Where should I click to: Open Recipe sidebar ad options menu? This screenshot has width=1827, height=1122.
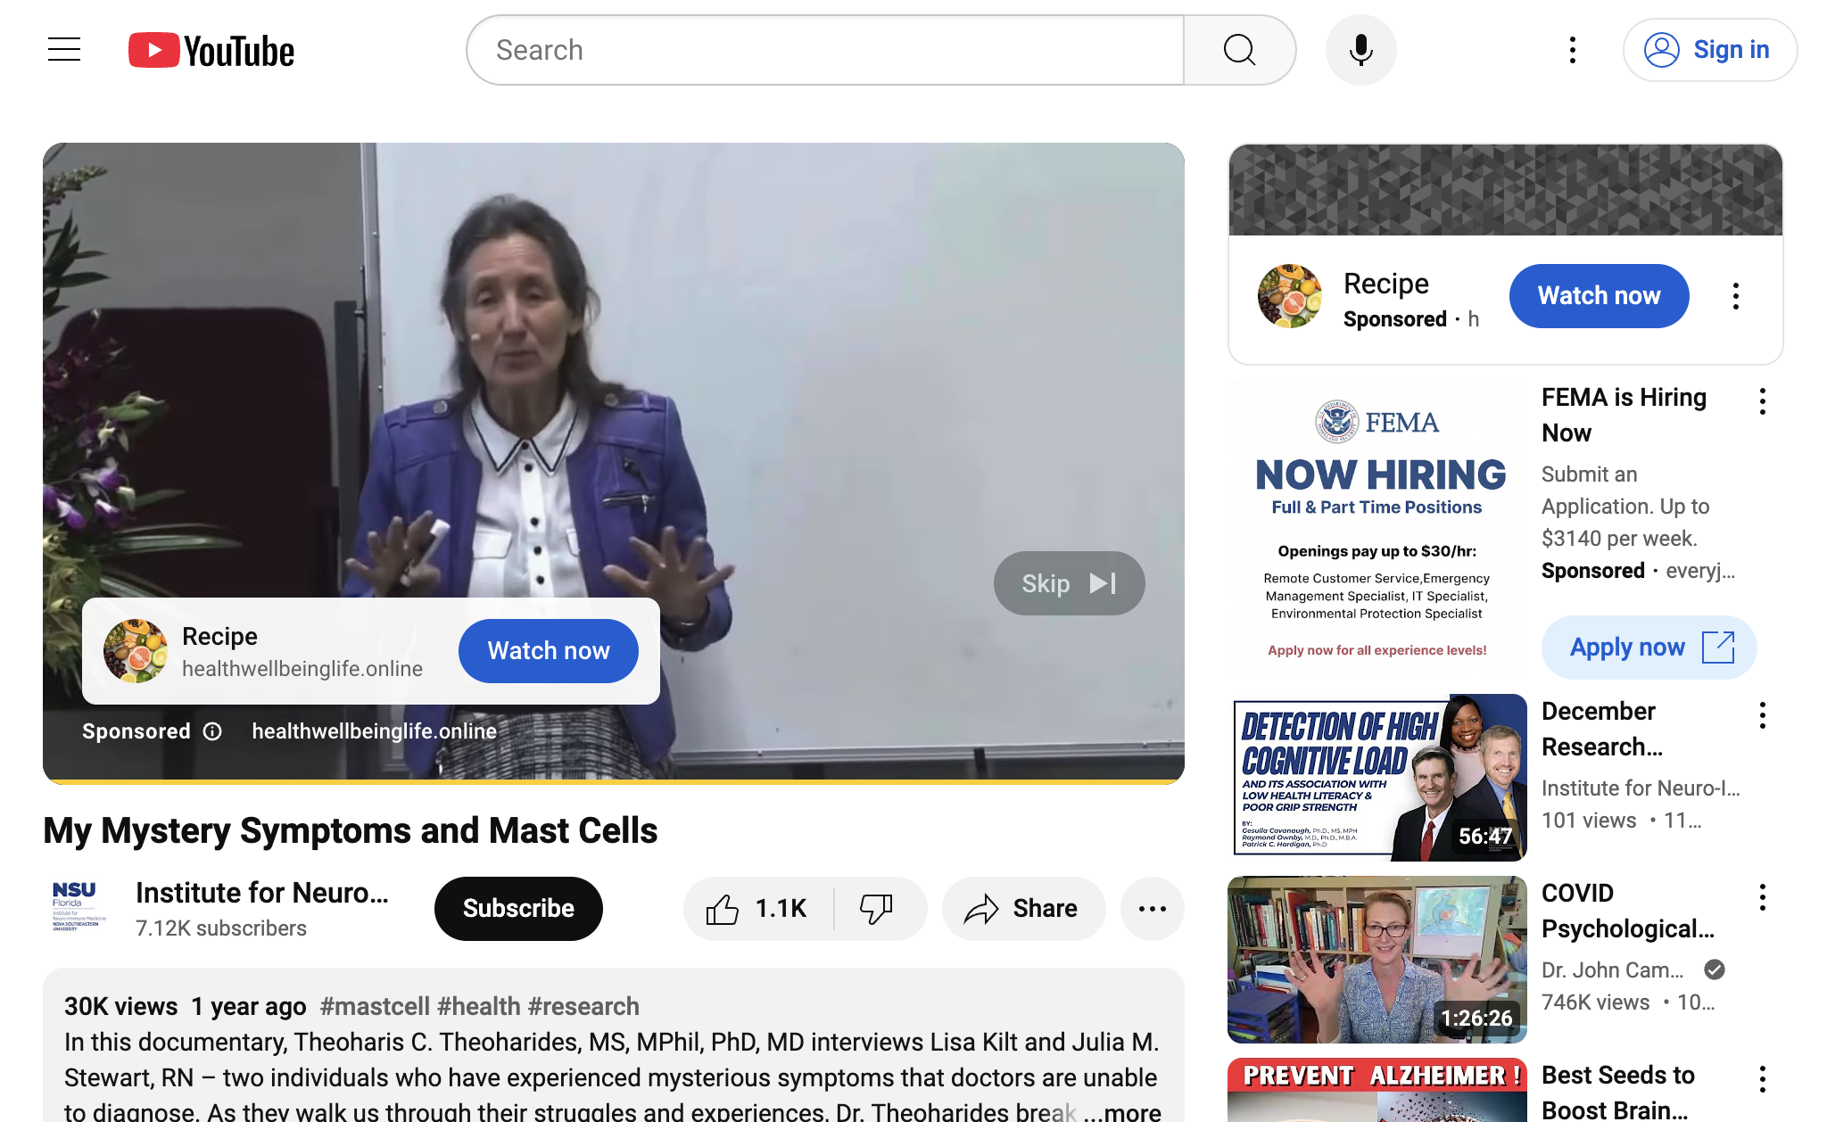tap(1735, 296)
